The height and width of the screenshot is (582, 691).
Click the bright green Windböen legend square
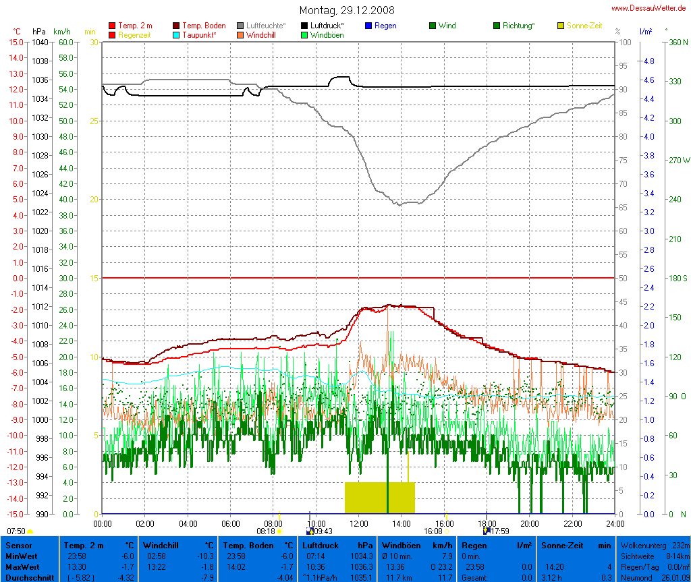(305, 35)
